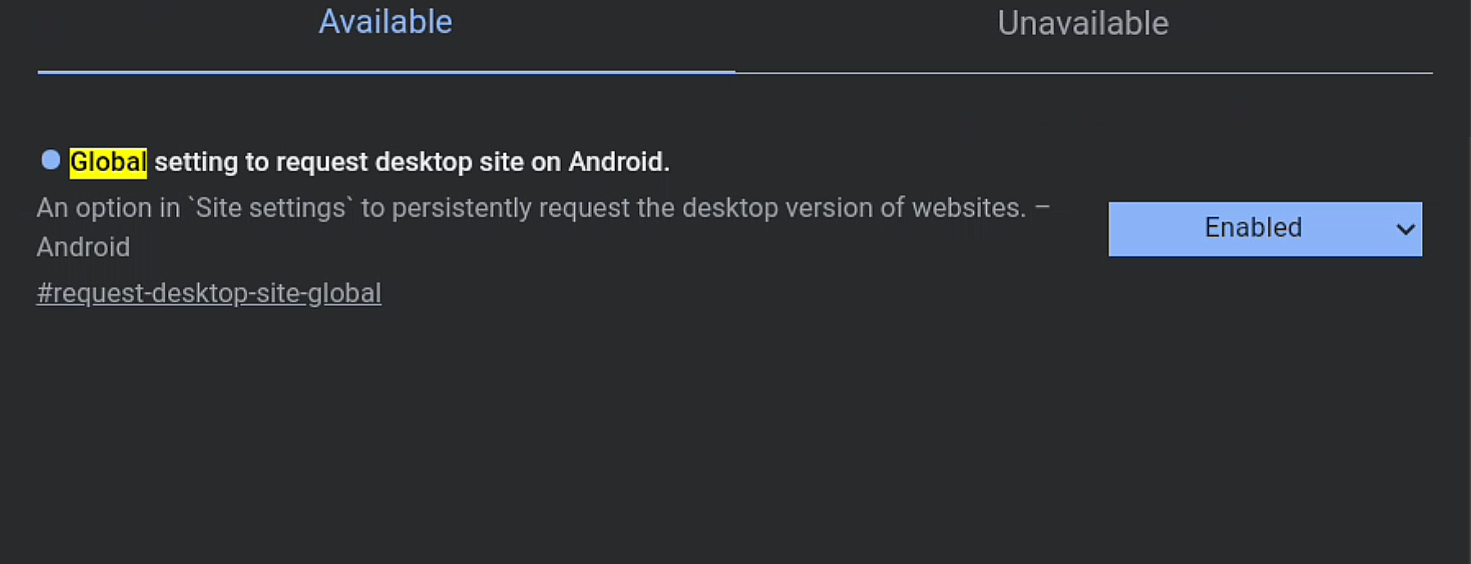Viewport: 1471px width, 564px height.
Task: Click the phrase 'desktop version of websites'
Action: [x=853, y=208]
